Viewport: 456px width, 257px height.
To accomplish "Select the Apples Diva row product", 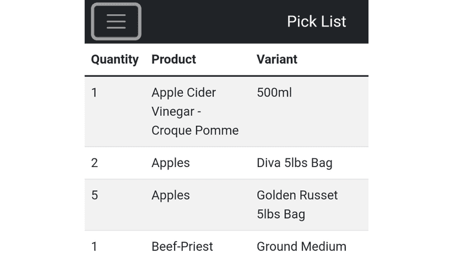I will [170, 163].
